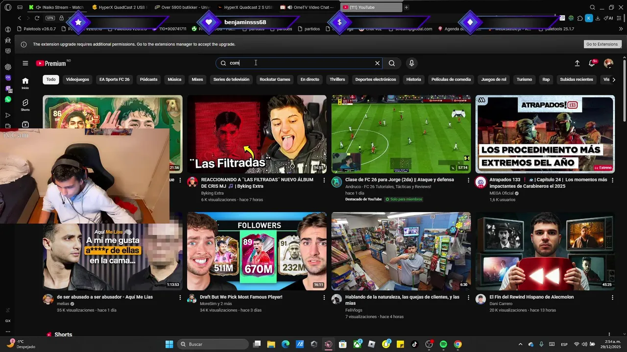Select Películas de comedia chip
The image size is (627, 352).
(x=451, y=79)
